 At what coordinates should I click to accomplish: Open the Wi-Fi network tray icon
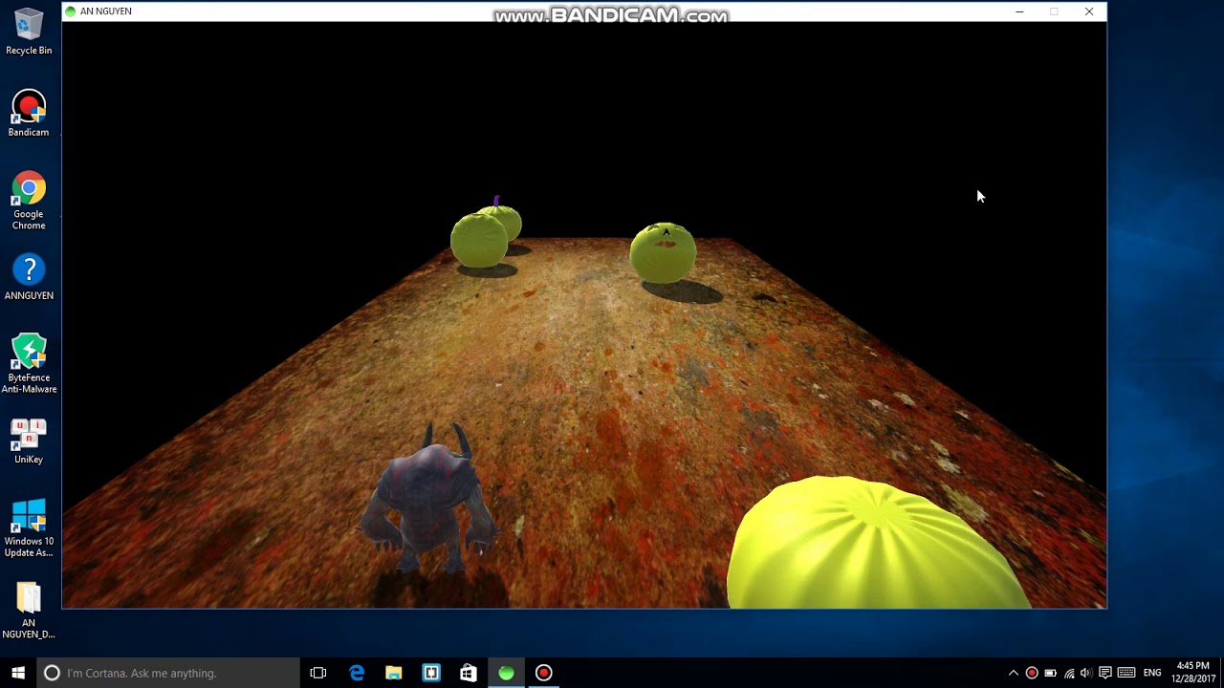[1069, 673]
